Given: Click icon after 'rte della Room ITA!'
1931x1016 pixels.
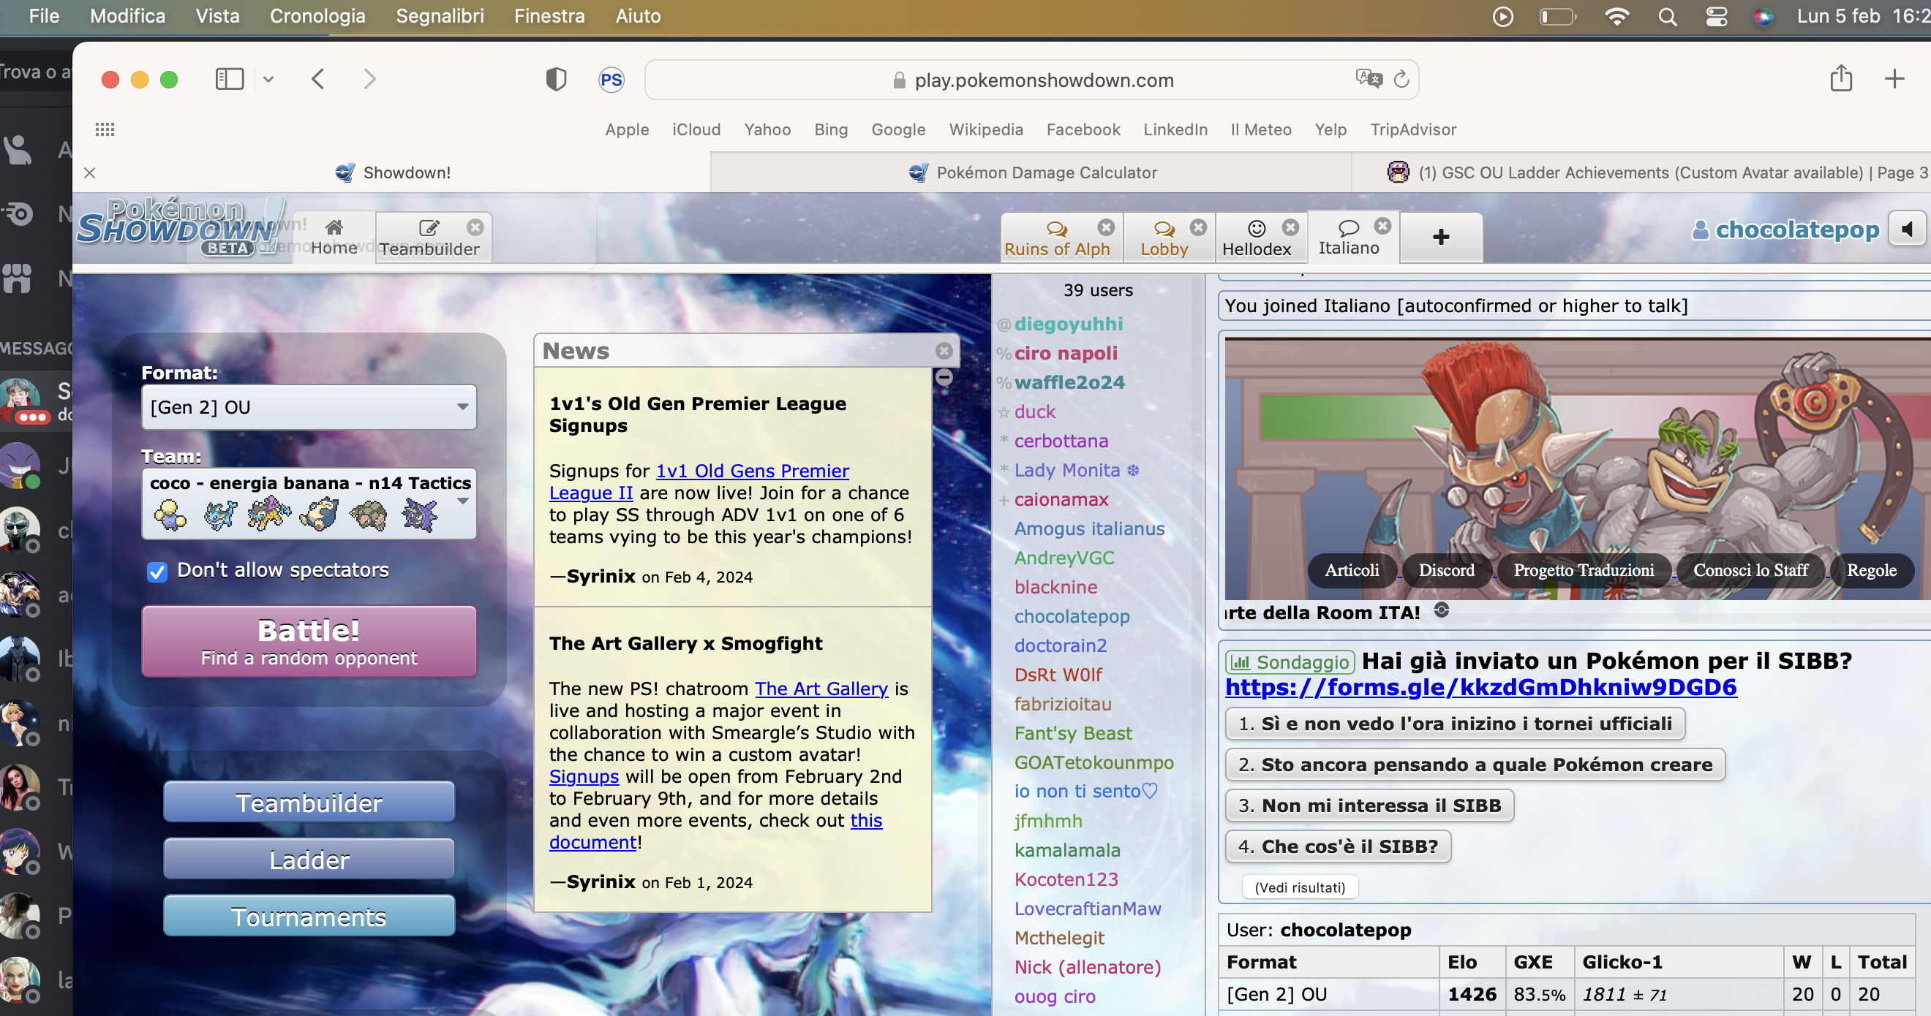Looking at the screenshot, I should pos(1441,610).
